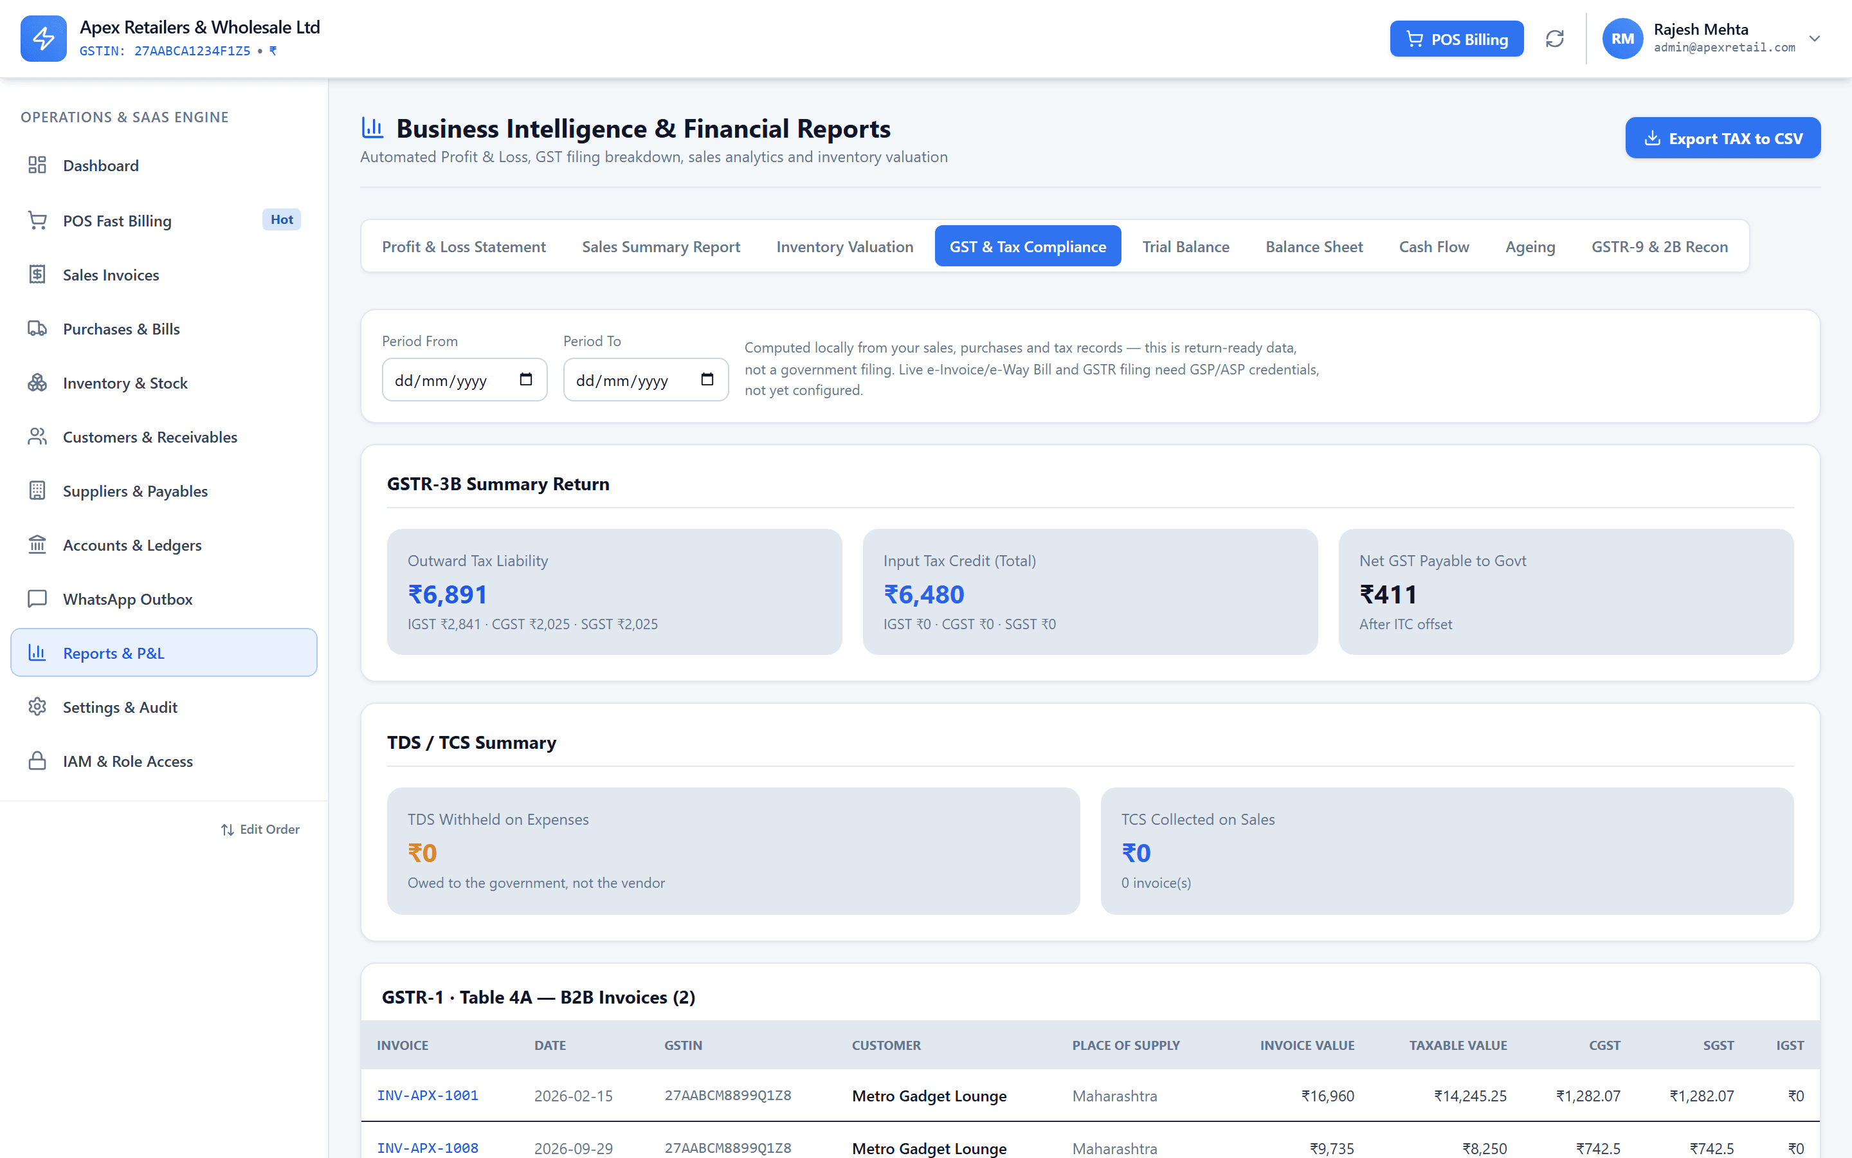This screenshot has width=1852, height=1158.
Task: Click the Inventory & Stock boxes icon
Action: [x=37, y=383]
